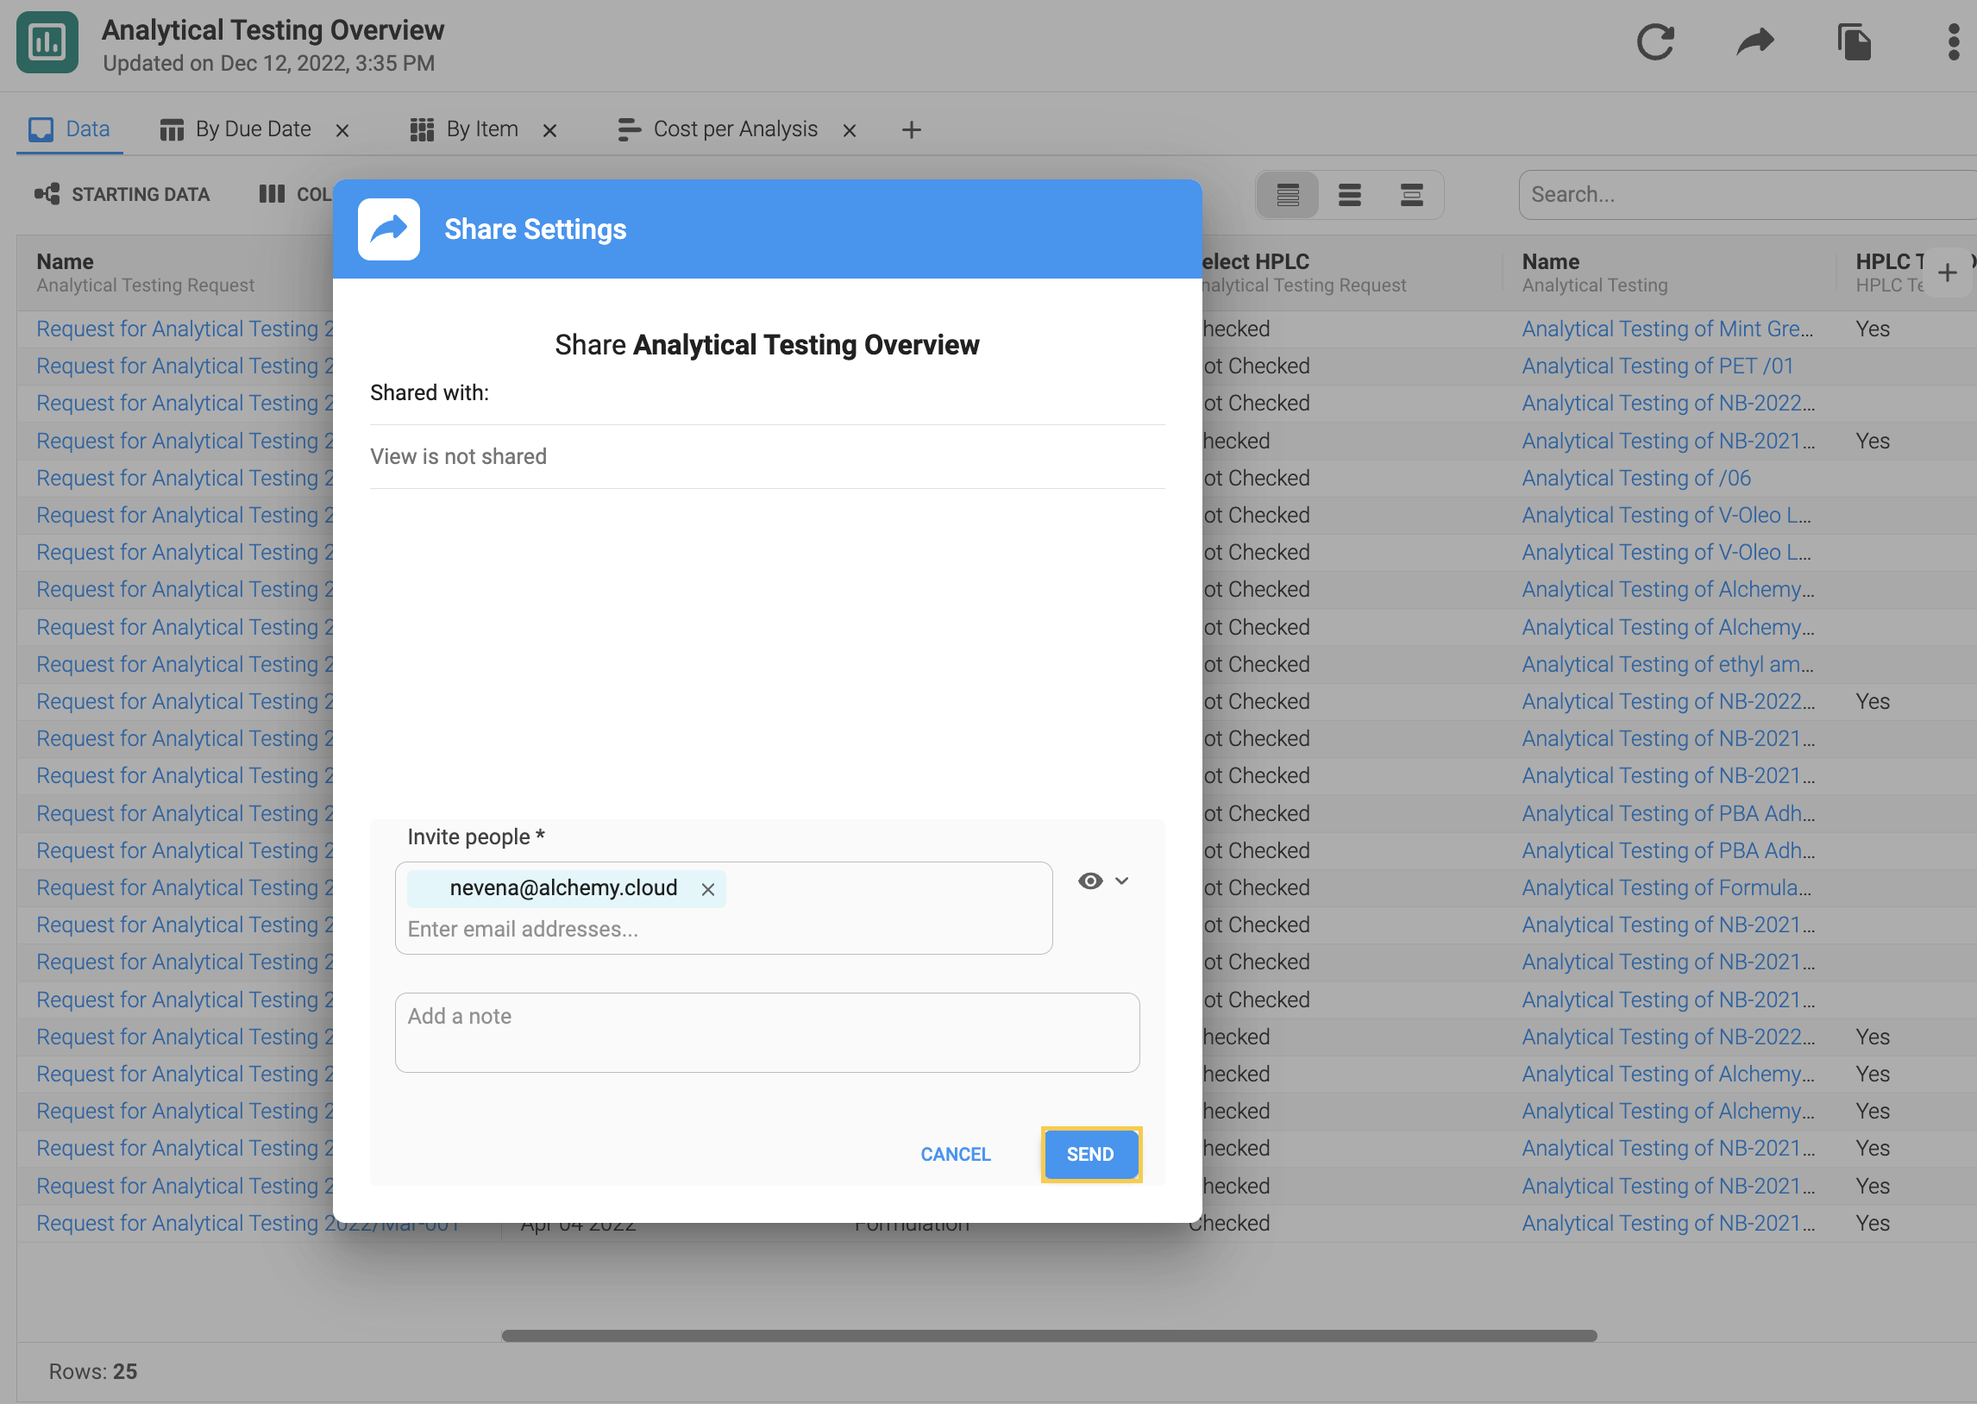Screen dimensions: 1977x1404
Task: Click the refresh icon in the header
Action: (x=1654, y=42)
